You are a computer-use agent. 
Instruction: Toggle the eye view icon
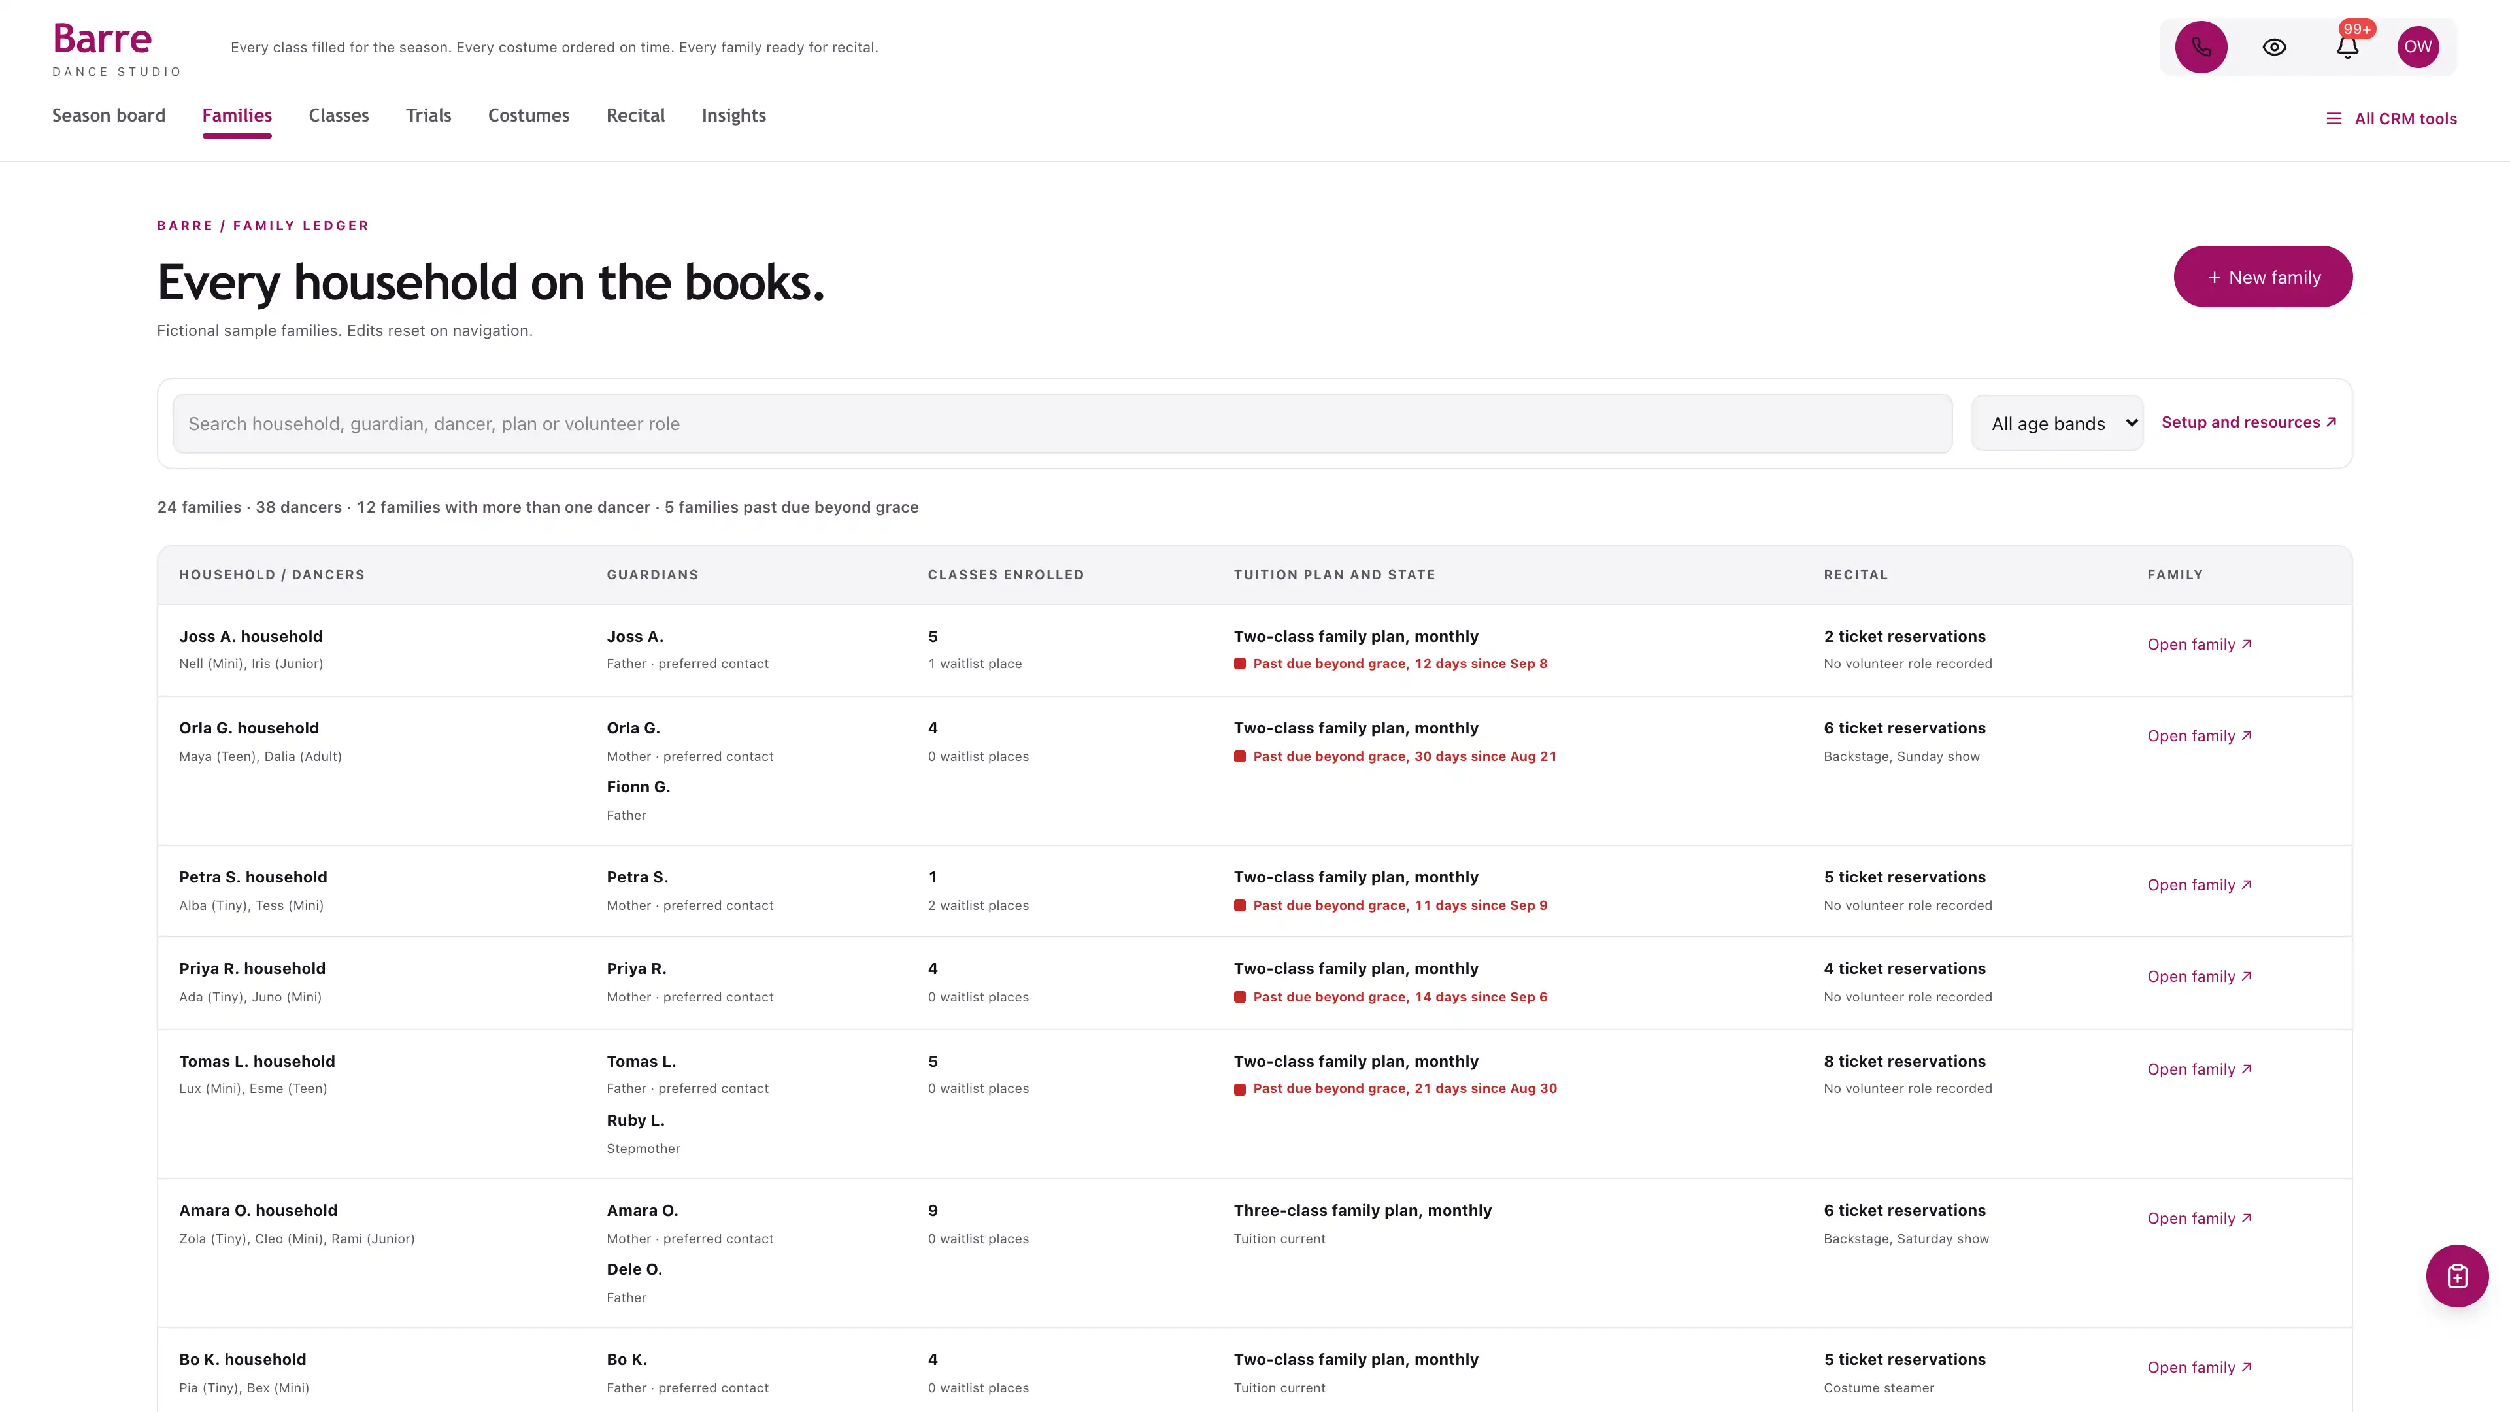(2274, 47)
